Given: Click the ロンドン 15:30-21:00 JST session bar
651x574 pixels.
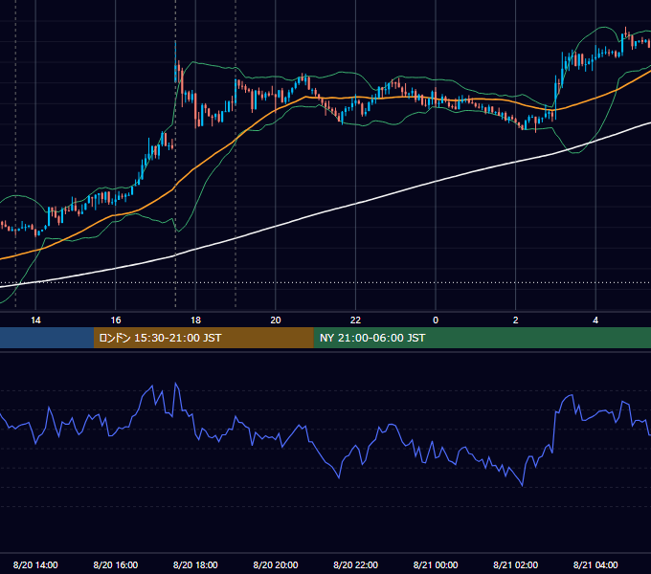Looking at the screenshot, I should (x=203, y=338).
